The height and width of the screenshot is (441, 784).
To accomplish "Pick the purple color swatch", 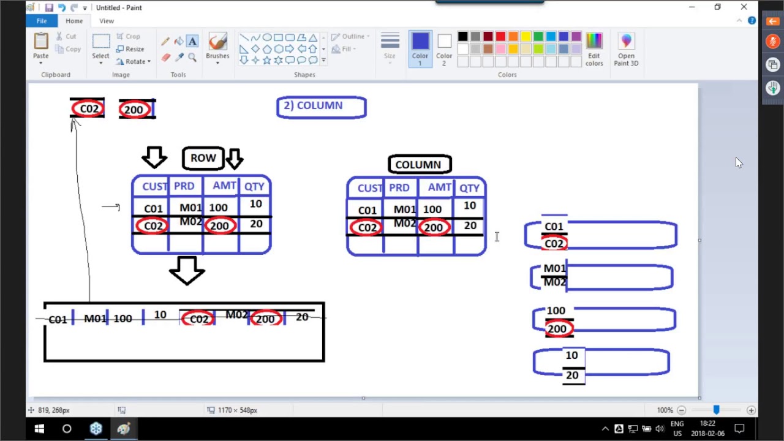I will (576, 37).
